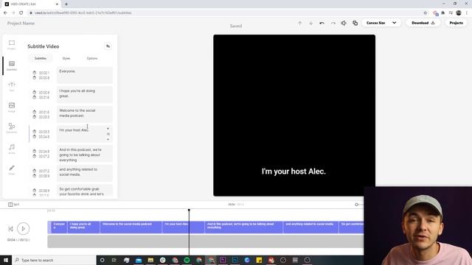Click the gray video track on timeline

pyautogui.click(x=206, y=241)
